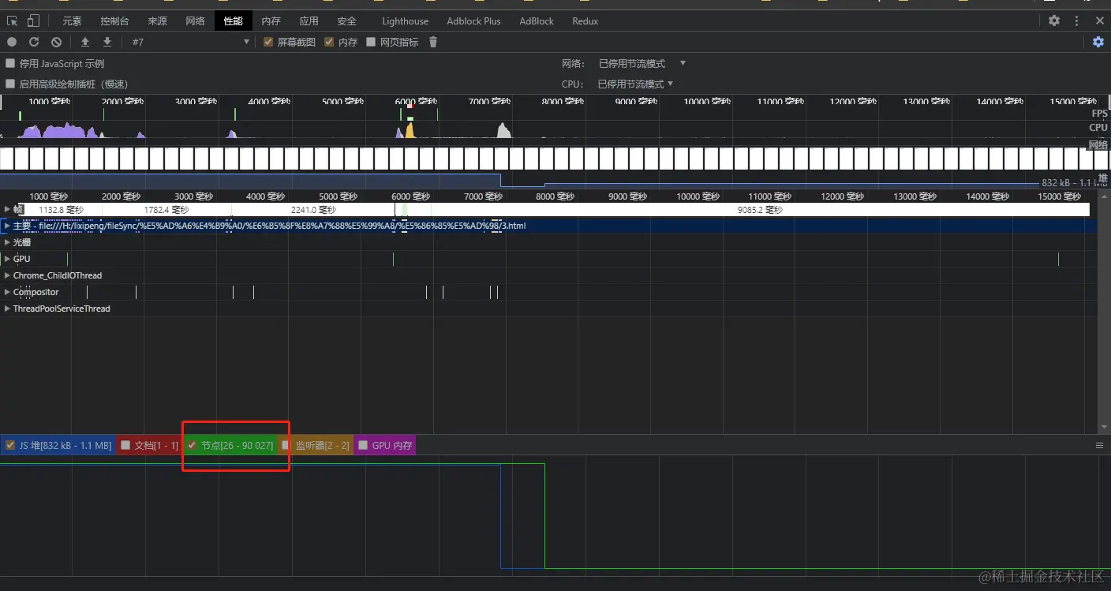Open the memory counters hamburger menu icon
This screenshot has width=1111, height=591.
(x=1099, y=446)
